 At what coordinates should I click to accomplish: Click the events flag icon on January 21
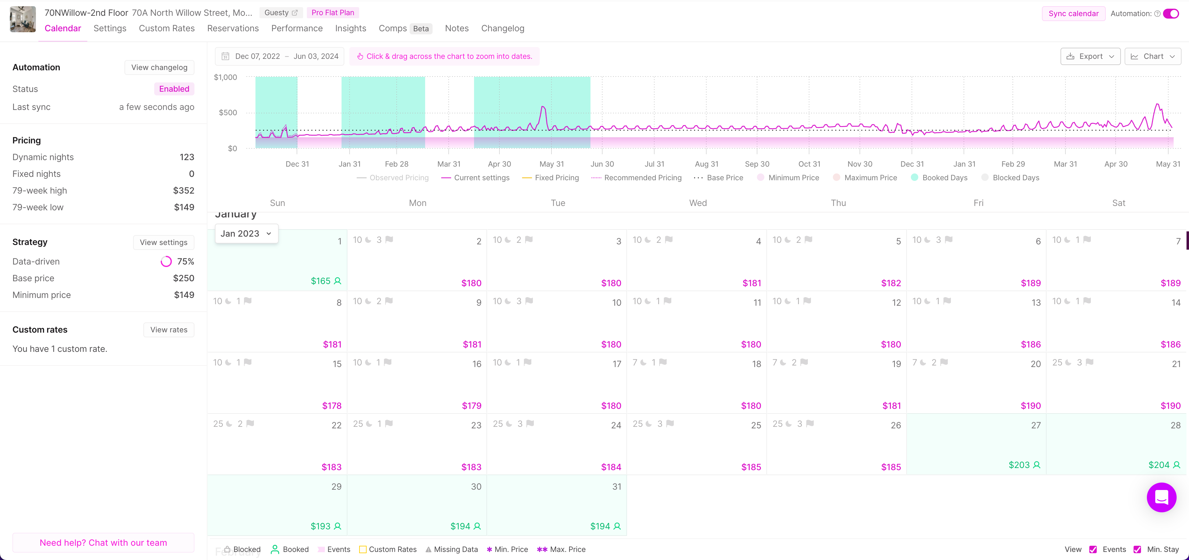pyautogui.click(x=1089, y=362)
